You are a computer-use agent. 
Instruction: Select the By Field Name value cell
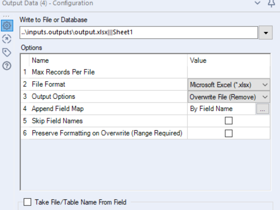click(211, 109)
